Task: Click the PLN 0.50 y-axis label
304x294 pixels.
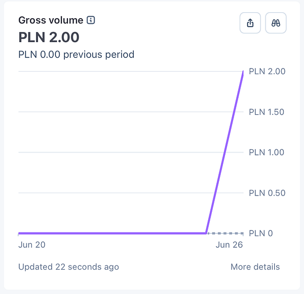Action: click(x=267, y=193)
